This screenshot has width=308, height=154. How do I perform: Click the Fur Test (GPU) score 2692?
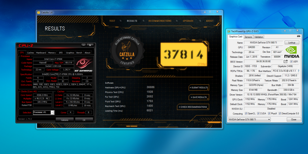[150, 97]
